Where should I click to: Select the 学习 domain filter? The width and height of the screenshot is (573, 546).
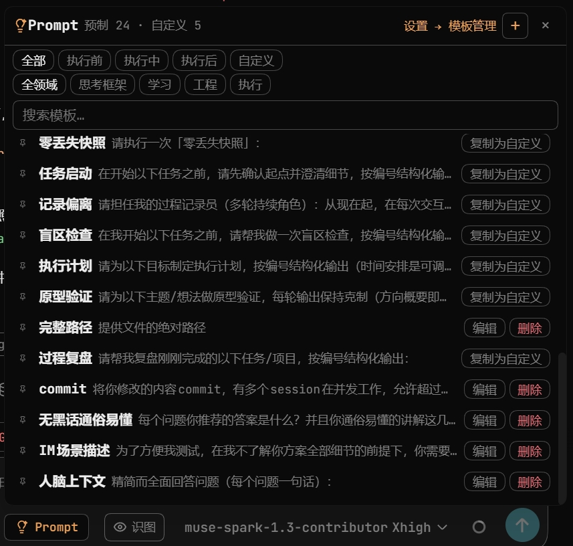click(x=160, y=84)
